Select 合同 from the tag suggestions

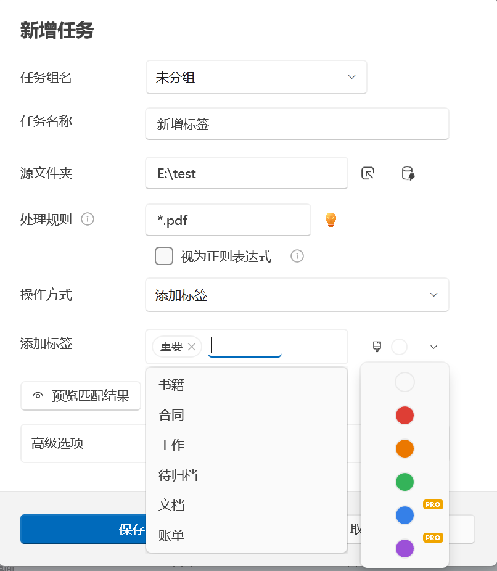[247, 415]
